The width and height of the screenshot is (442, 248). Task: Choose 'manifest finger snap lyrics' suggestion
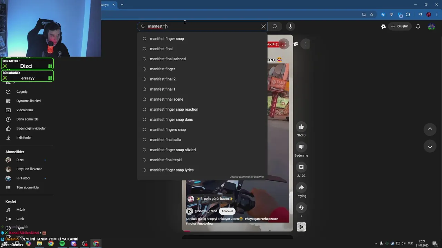click(202, 170)
